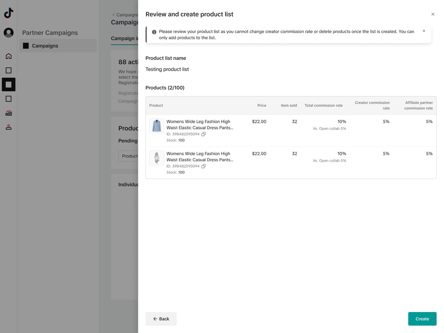The height and width of the screenshot is (333, 444).
Task: Open the user profile avatar
Action: click(9, 33)
